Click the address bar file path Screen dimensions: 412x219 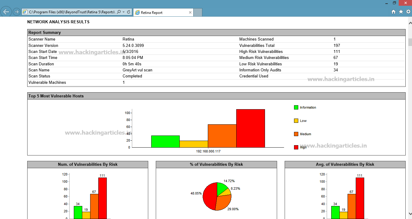(x=72, y=12)
